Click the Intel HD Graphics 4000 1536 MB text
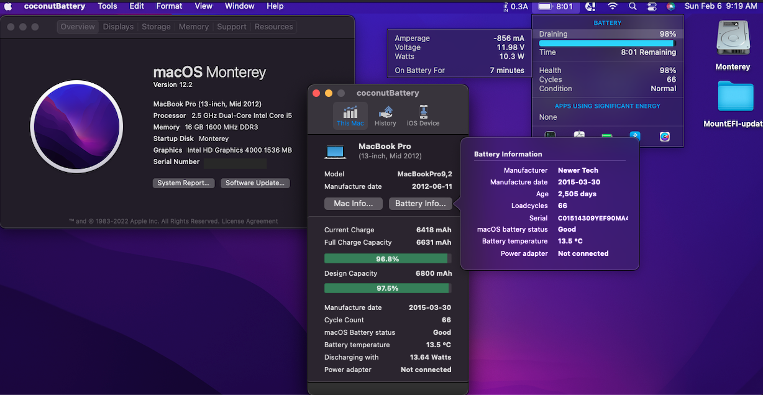 [x=239, y=150]
